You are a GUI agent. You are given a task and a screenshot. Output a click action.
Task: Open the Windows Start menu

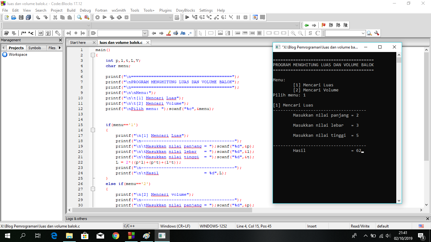[x=7, y=236]
